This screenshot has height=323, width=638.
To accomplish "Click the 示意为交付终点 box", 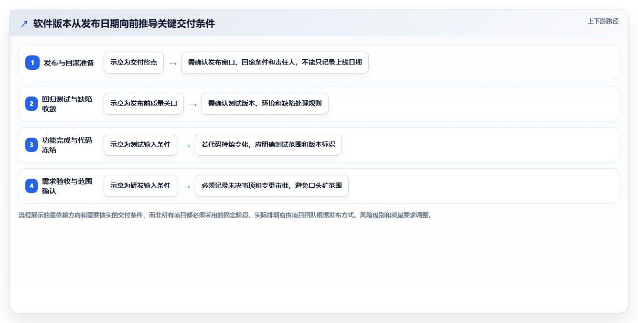I will click(134, 63).
